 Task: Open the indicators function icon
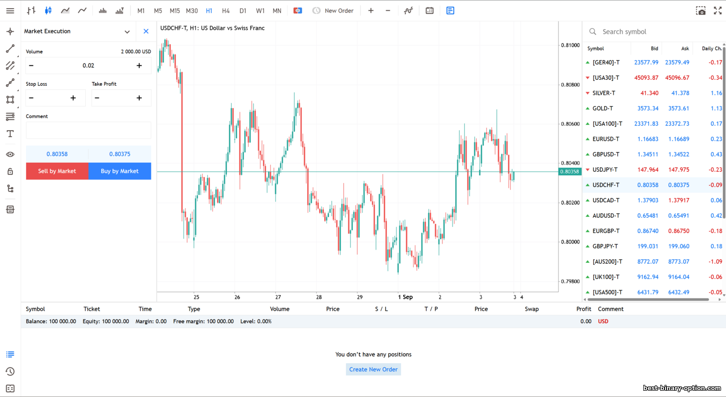click(408, 11)
